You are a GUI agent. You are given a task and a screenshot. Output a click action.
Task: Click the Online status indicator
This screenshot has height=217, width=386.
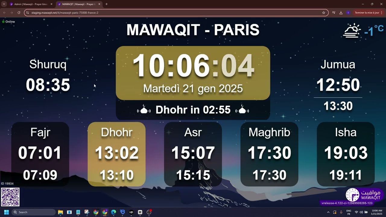8,22
